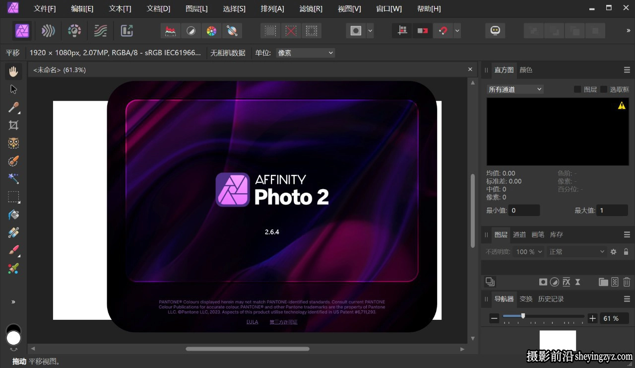Screen dimensions: 635x368
Task: Open the 图层[L] menu
Action: (x=196, y=8)
